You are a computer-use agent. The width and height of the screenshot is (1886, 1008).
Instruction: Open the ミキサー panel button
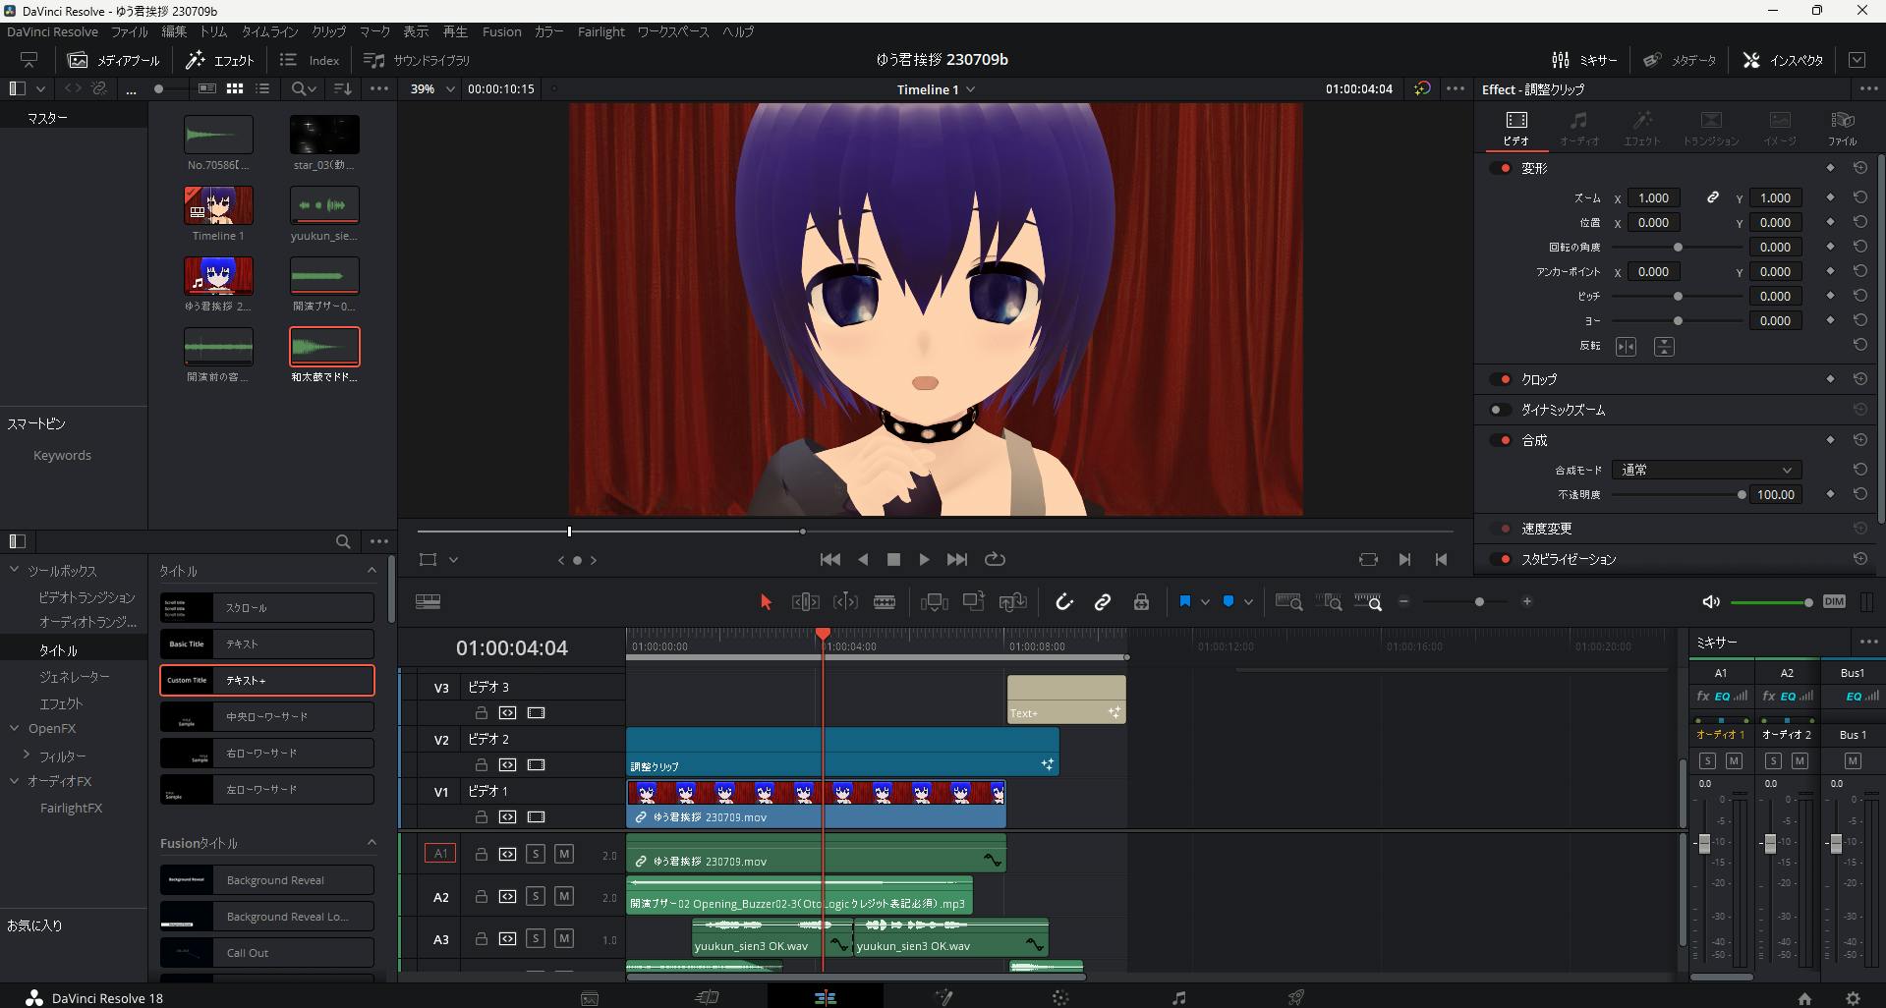click(x=1584, y=60)
